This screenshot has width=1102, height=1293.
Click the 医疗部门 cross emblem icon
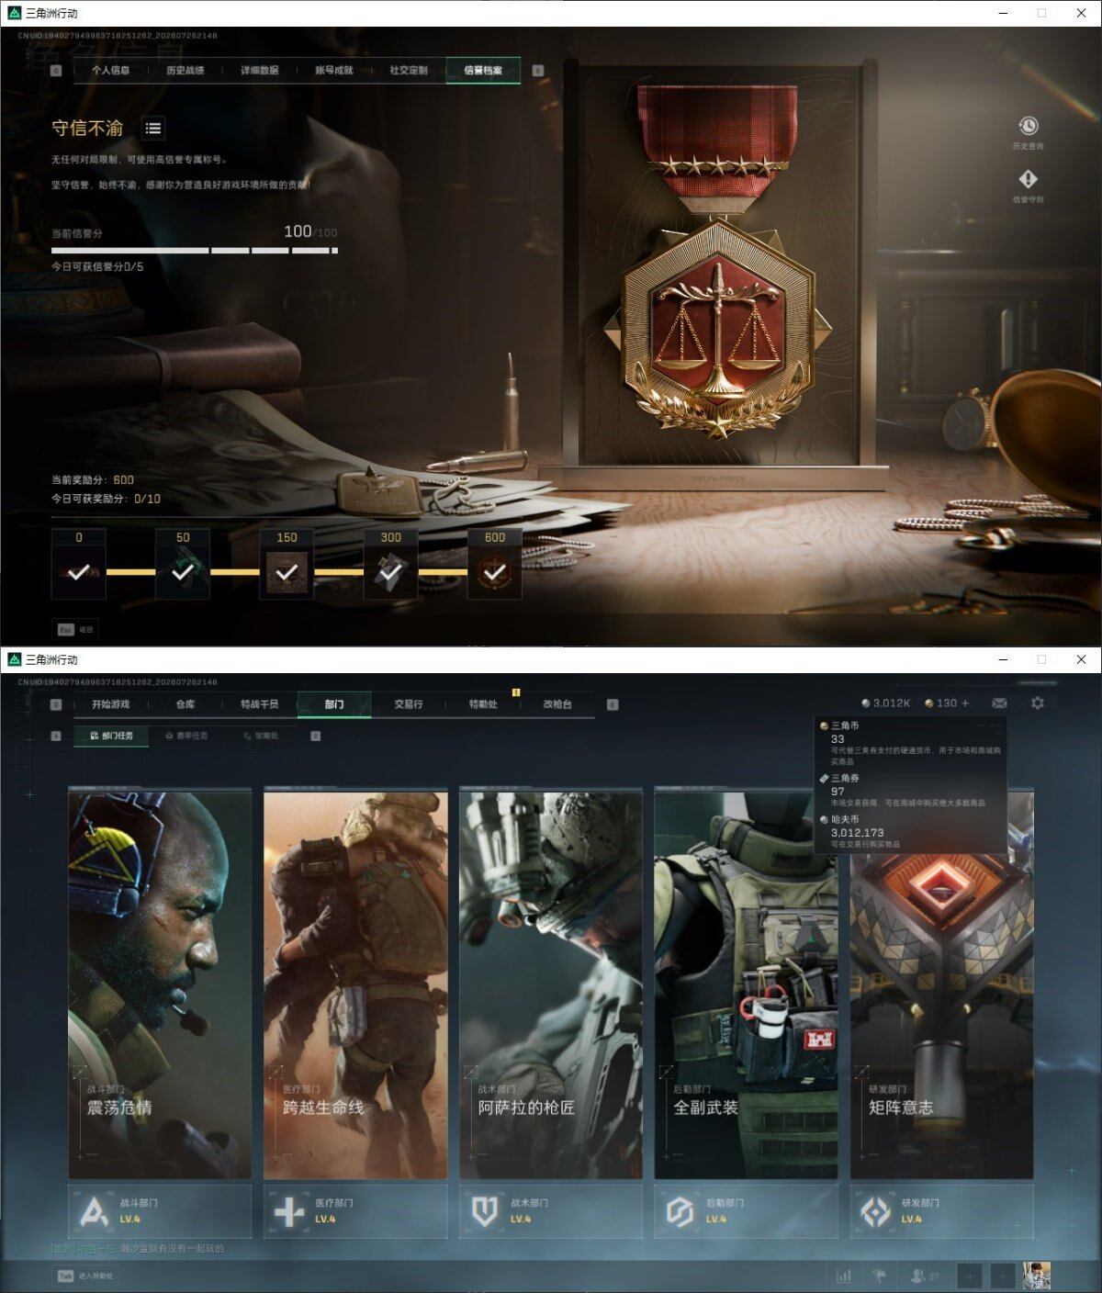point(289,1211)
